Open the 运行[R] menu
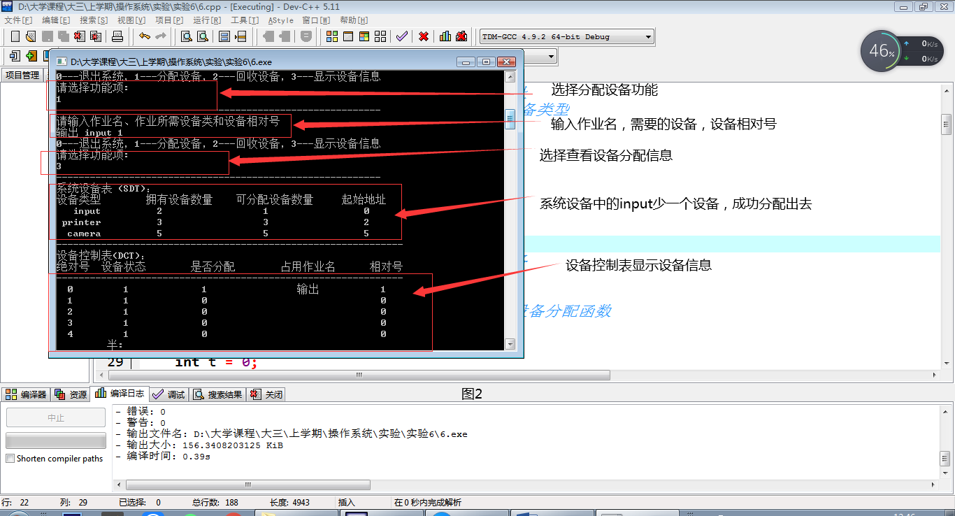Viewport: 955px width, 516px height. click(x=207, y=20)
